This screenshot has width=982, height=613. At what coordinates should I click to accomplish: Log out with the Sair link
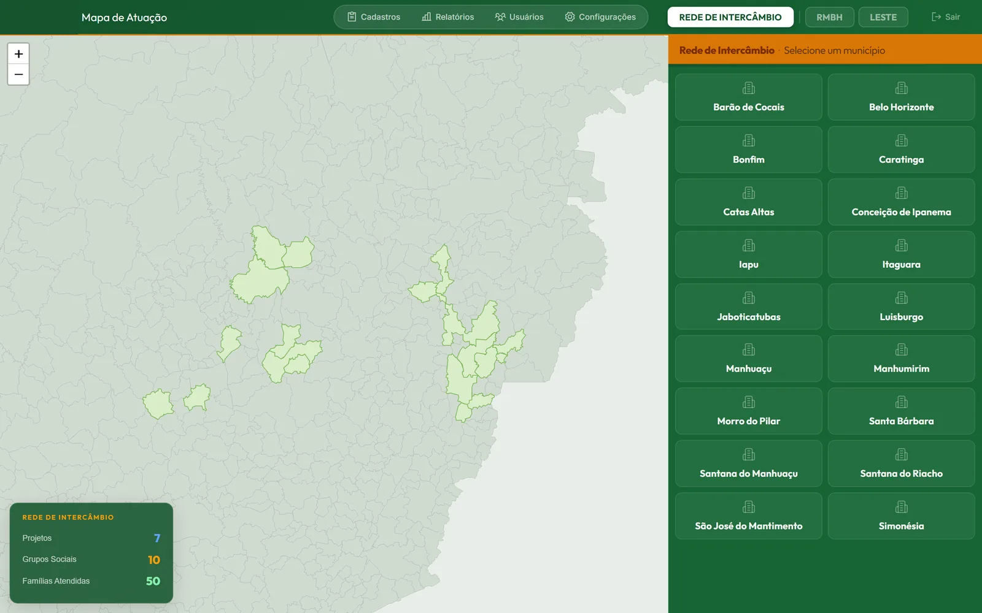[946, 17]
